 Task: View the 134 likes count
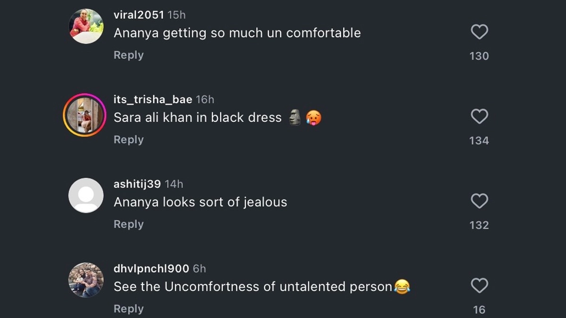click(x=479, y=140)
